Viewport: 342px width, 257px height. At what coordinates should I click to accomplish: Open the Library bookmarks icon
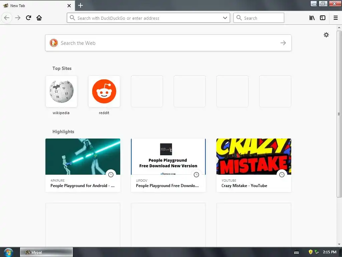pyautogui.click(x=312, y=18)
